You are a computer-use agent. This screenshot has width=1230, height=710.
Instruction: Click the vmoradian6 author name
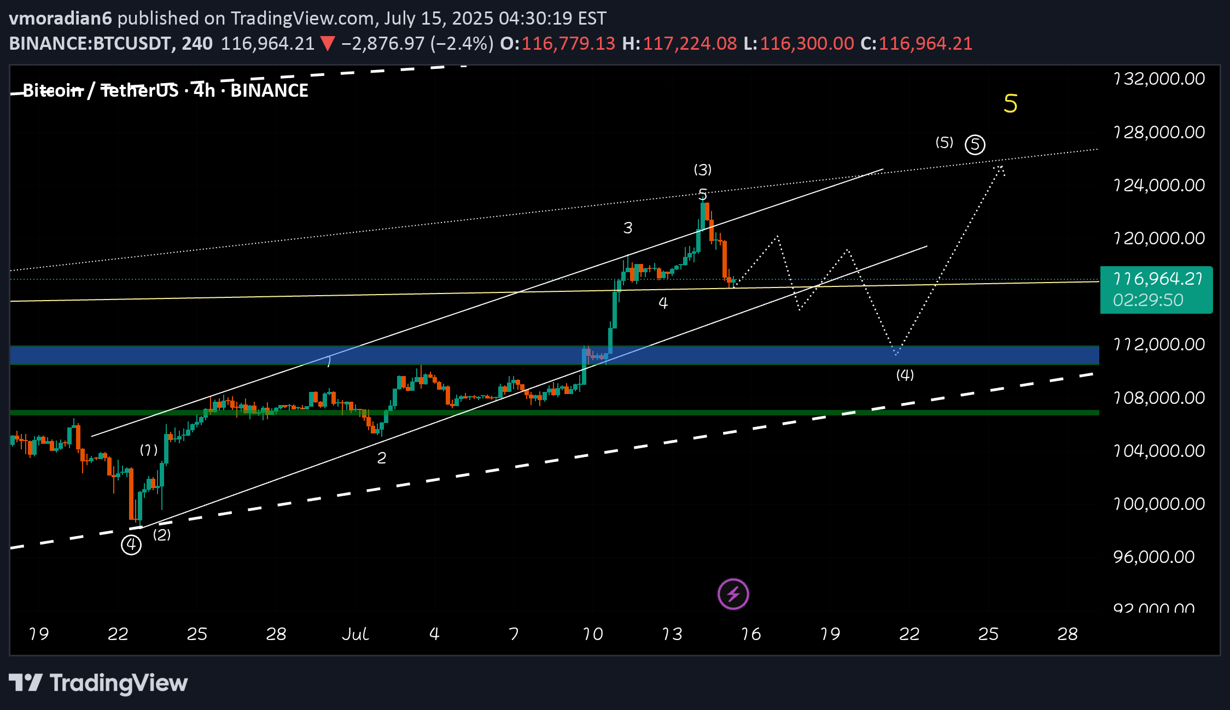(x=61, y=19)
